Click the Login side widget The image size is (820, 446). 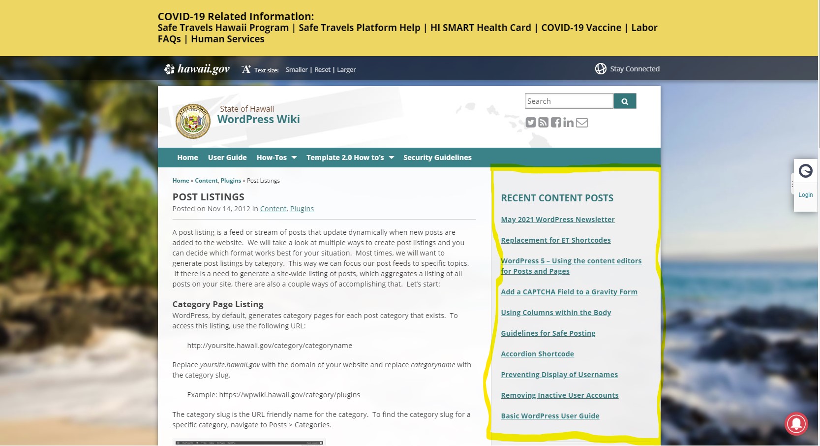point(805,195)
